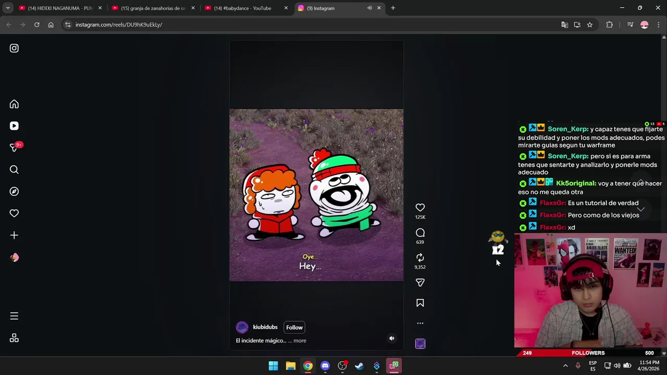This screenshot has height=375, width=667.
Task: Open the reel's audio thumbnail
Action: [420, 344]
